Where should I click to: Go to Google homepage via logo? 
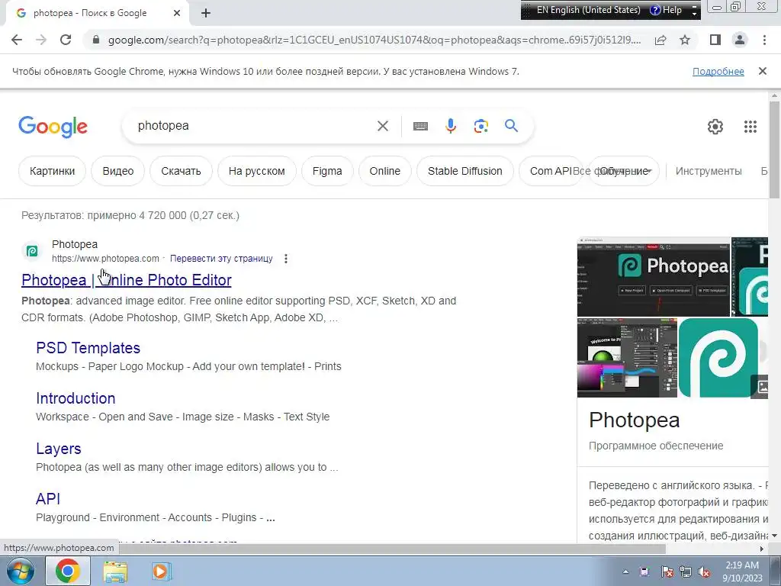pyautogui.click(x=53, y=127)
